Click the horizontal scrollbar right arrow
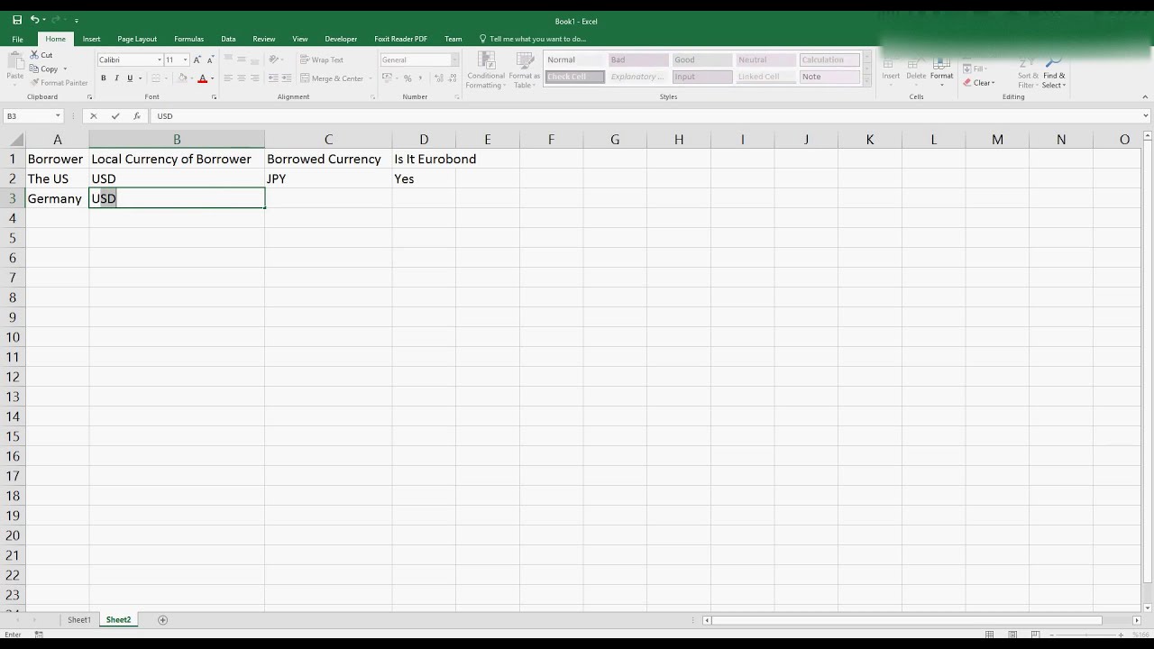 click(x=1136, y=620)
